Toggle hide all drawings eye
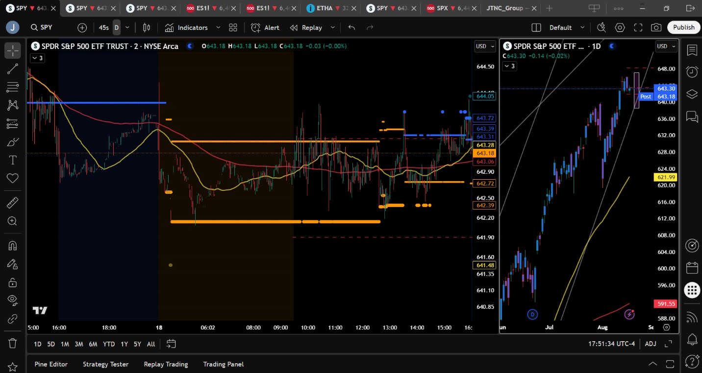 click(13, 301)
